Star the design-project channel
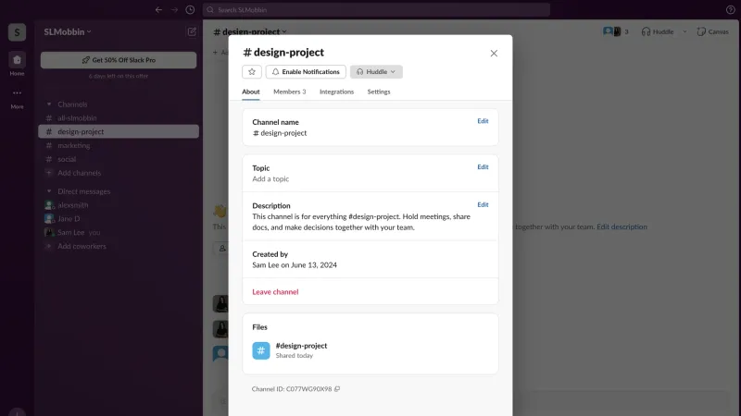The width and height of the screenshot is (741, 416). tap(251, 72)
